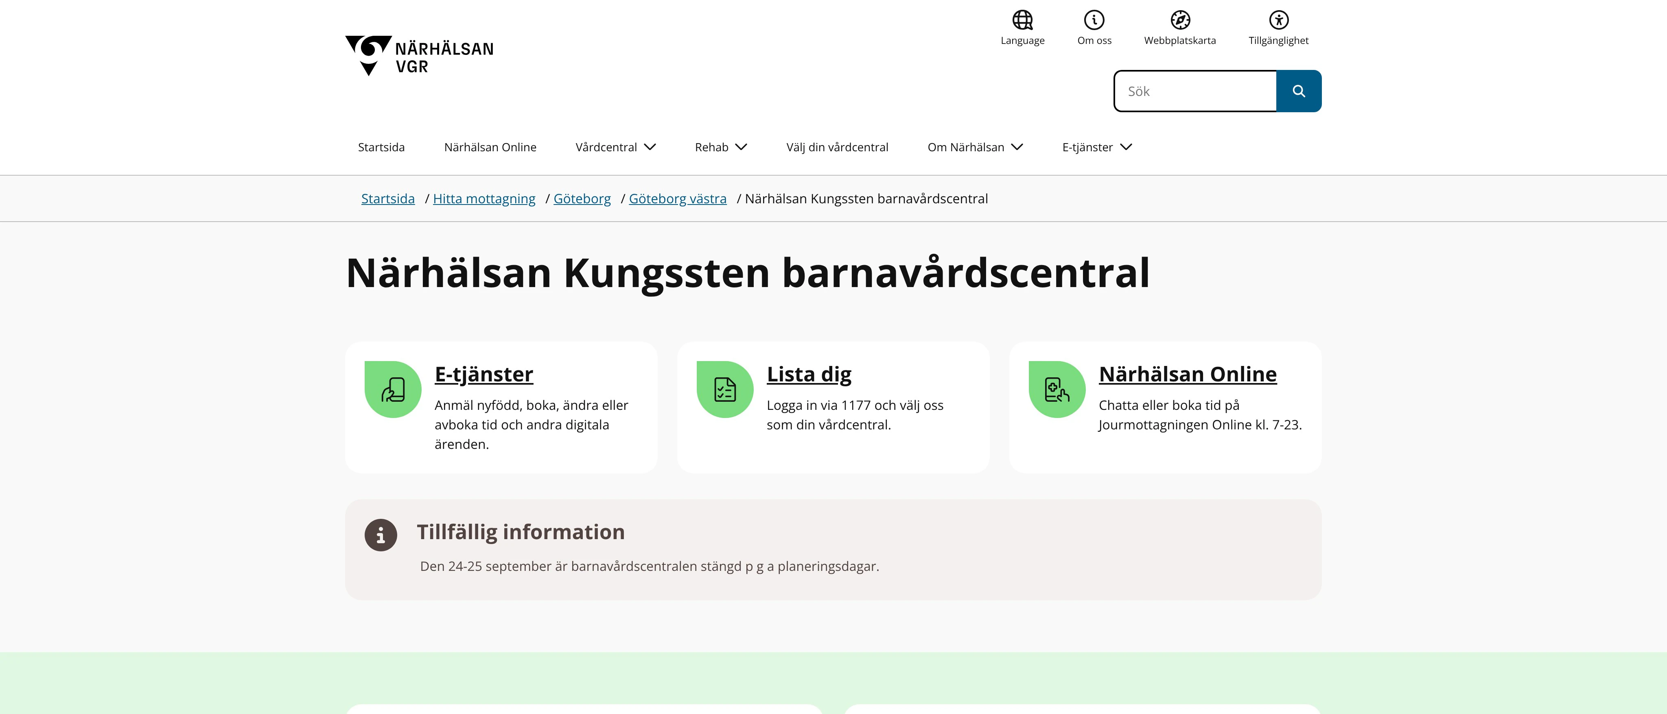Click the Tillfällig information heading

pyautogui.click(x=520, y=532)
